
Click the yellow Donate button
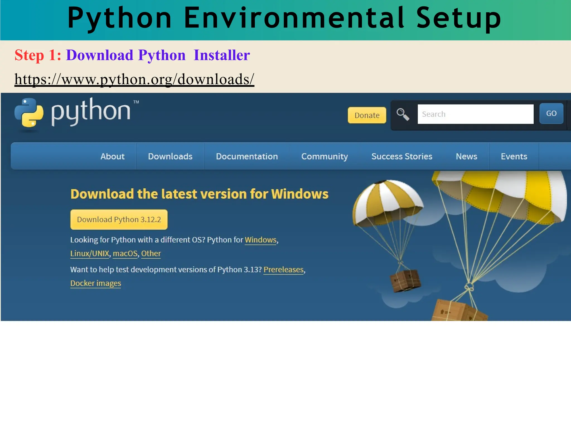(x=367, y=115)
